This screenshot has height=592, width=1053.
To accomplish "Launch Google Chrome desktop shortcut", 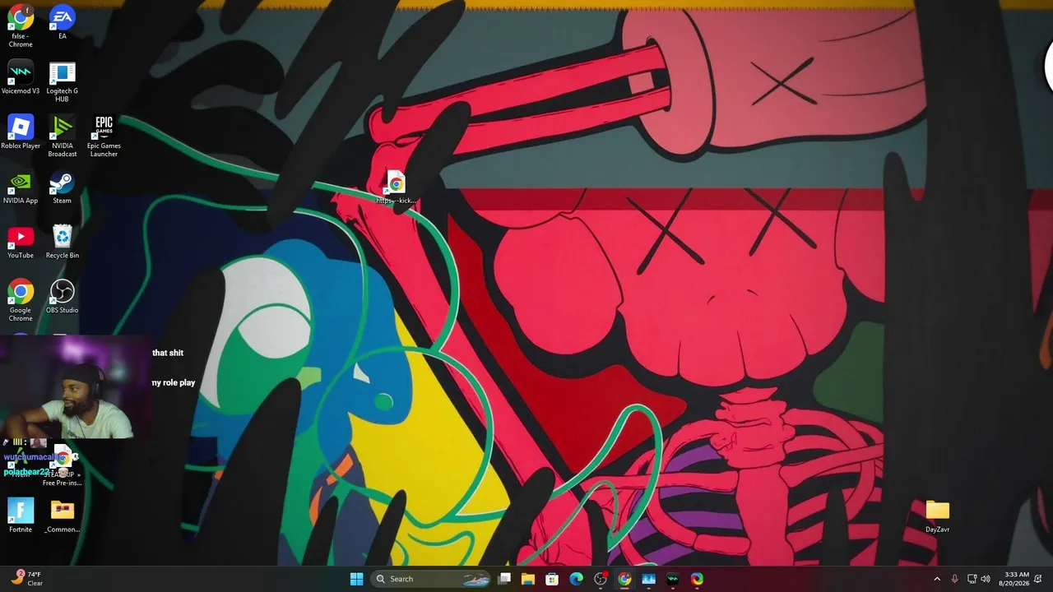I will click(x=21, y=300).
